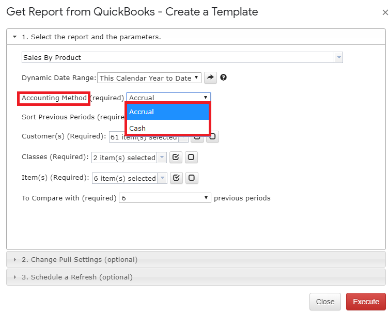Open the Items 6 item(s) selected dropdown
389x313 pixels.
130,178
